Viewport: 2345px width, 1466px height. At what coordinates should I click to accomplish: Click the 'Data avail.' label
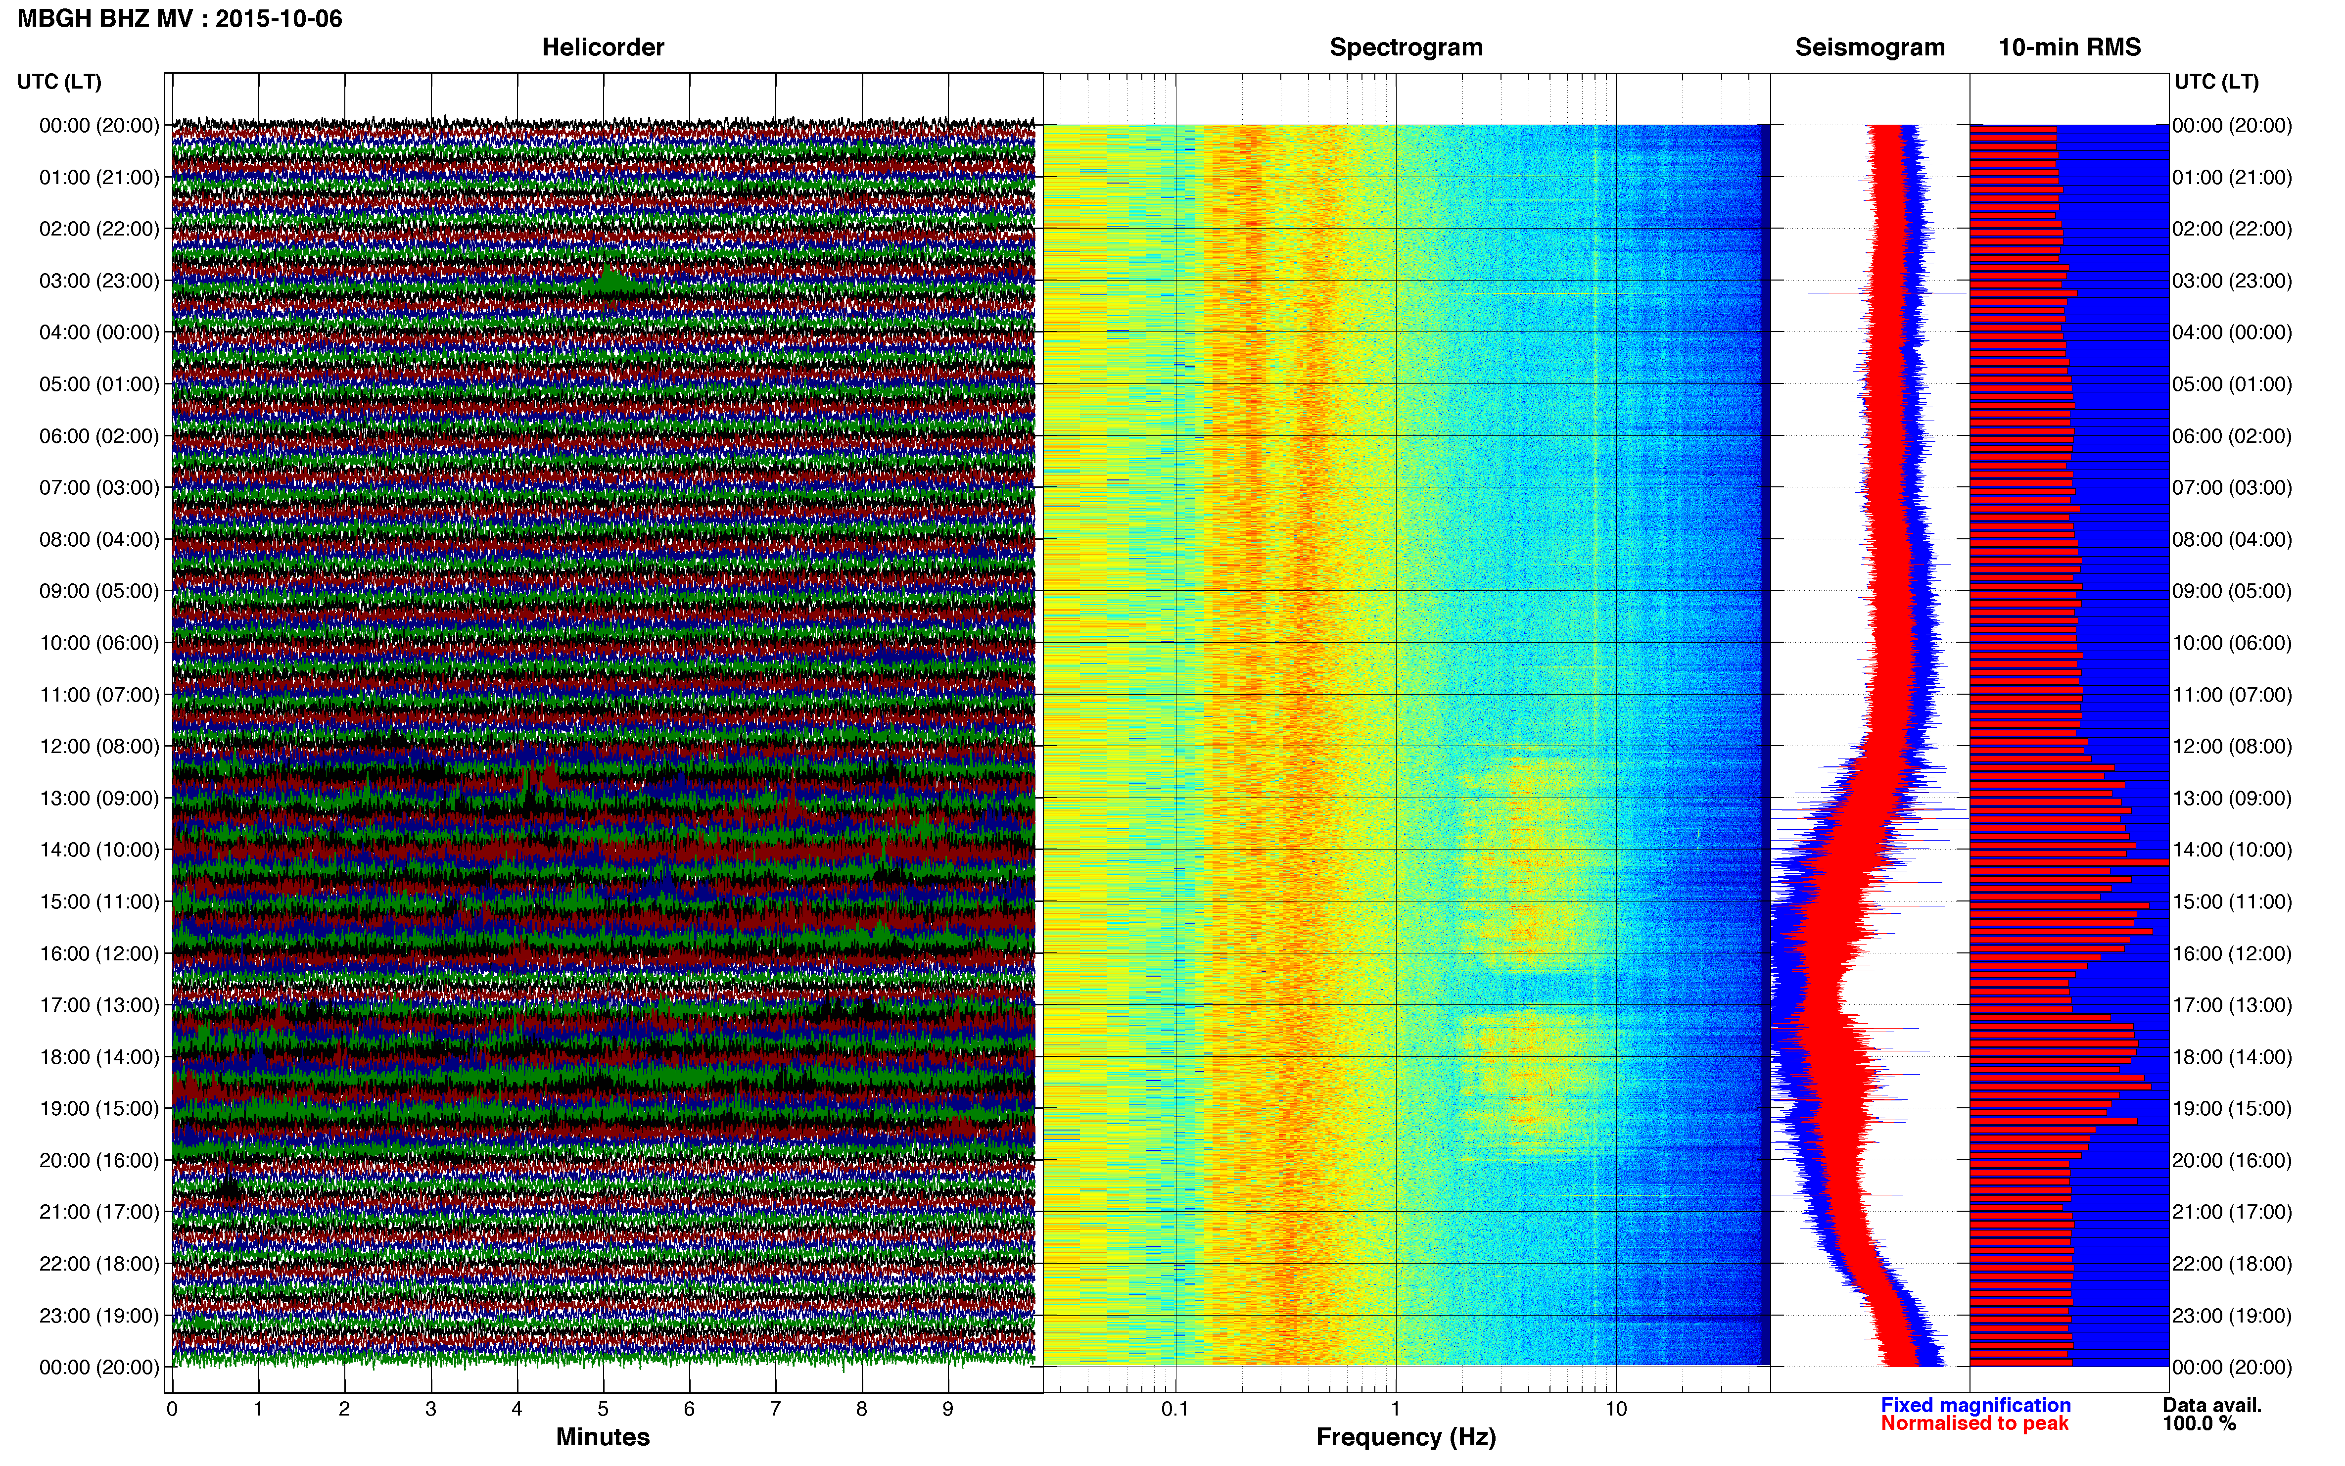[x=2212, y=1405]
